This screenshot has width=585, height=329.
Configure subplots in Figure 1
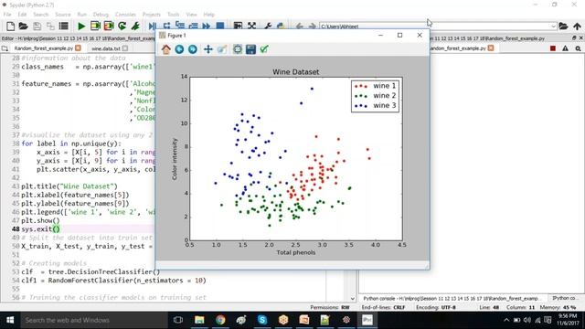[238, 49]
